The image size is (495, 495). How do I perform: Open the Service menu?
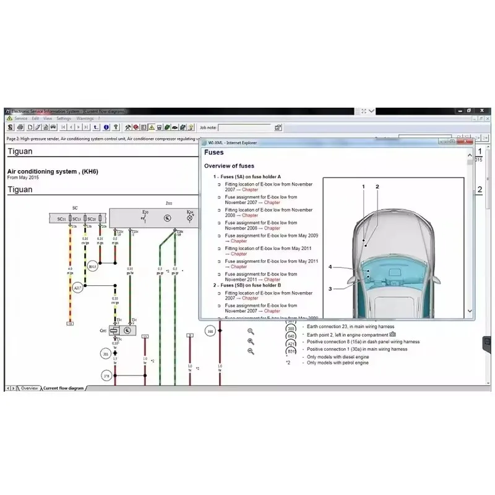click(20, 118)
